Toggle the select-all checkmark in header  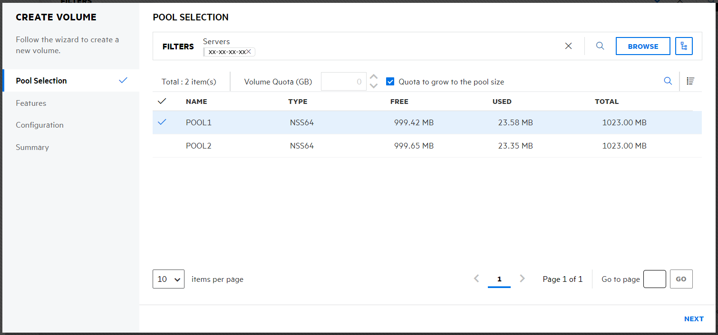(x=162, y=101)
